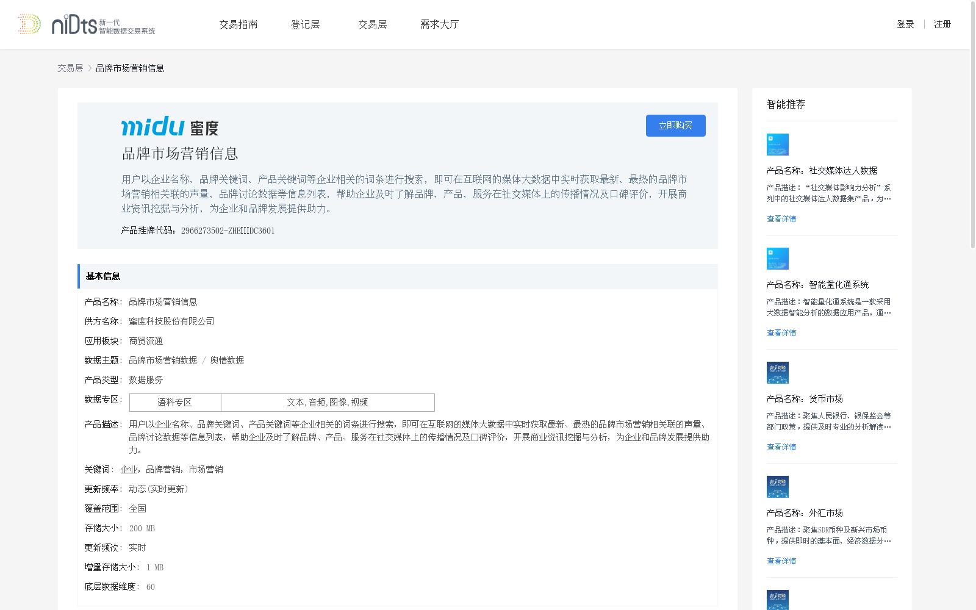Viewport: 976px width, 610px height.
Task: Open the 需求大厅 menu
Action: point(439,24)
